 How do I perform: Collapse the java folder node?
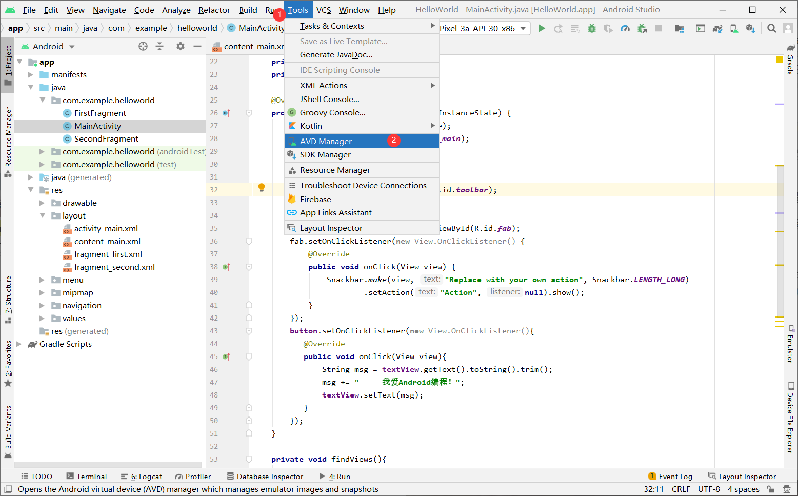coord(31,87)
